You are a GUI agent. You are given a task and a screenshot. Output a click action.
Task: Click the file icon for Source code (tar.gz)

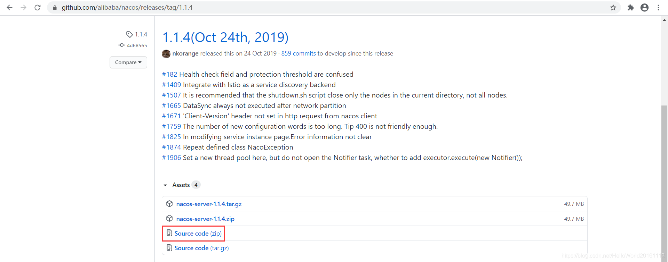click(169, 248)
